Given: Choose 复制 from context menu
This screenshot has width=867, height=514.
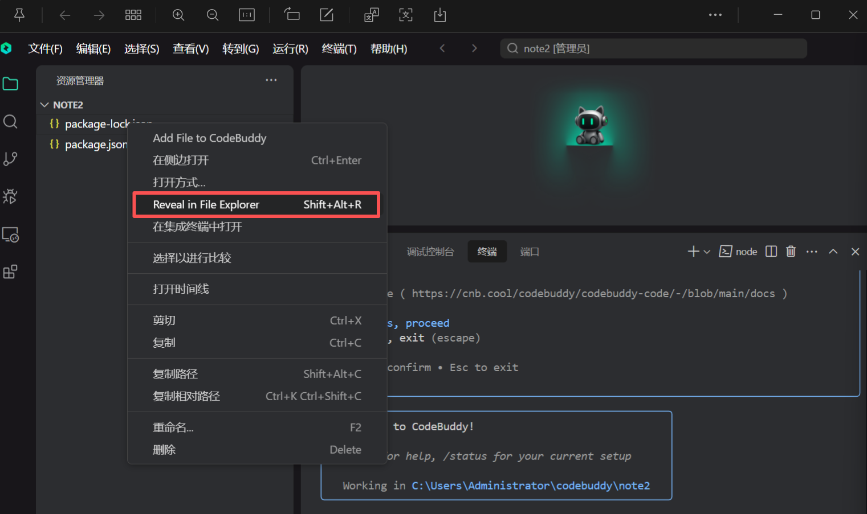Looking at the screenshot, I should tap(257, 343).
